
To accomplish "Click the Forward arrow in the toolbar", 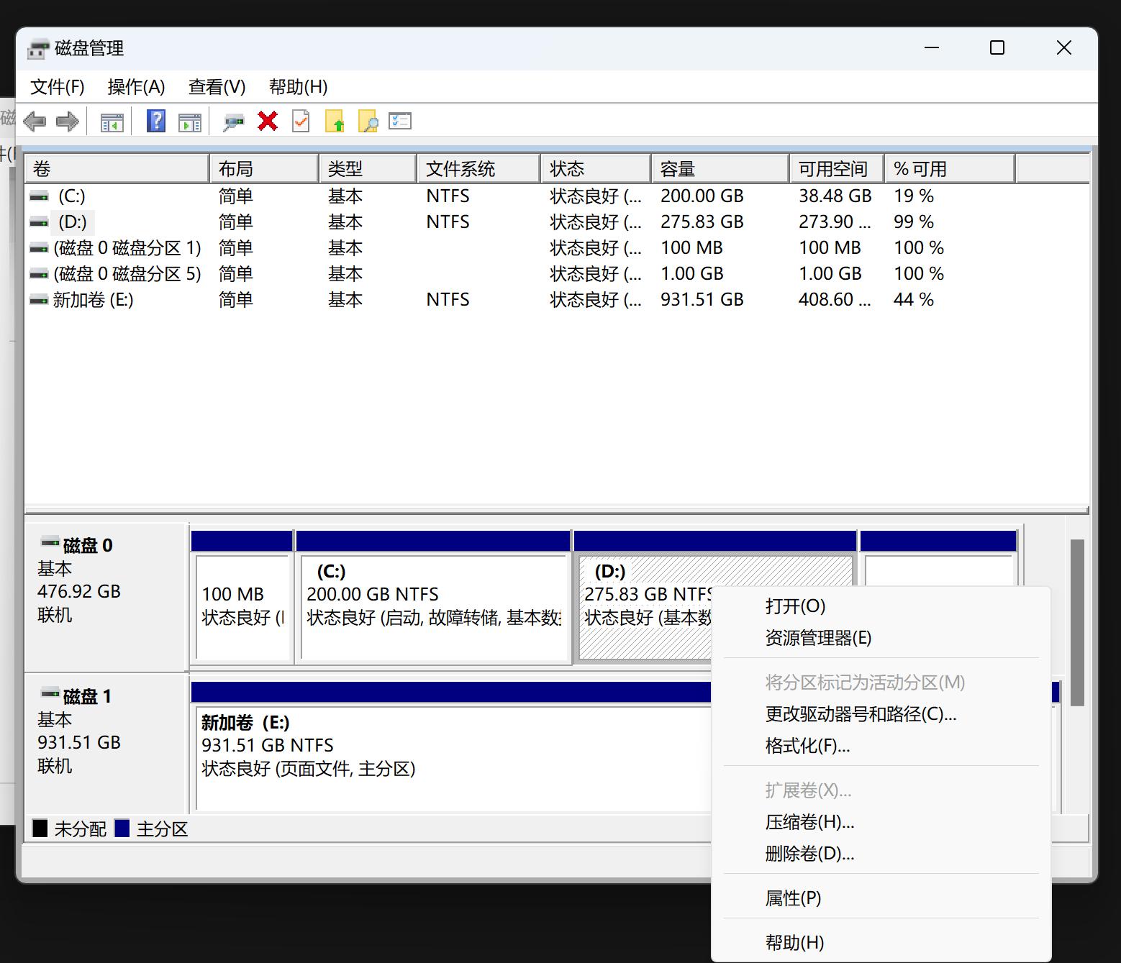I will (68, 122).
